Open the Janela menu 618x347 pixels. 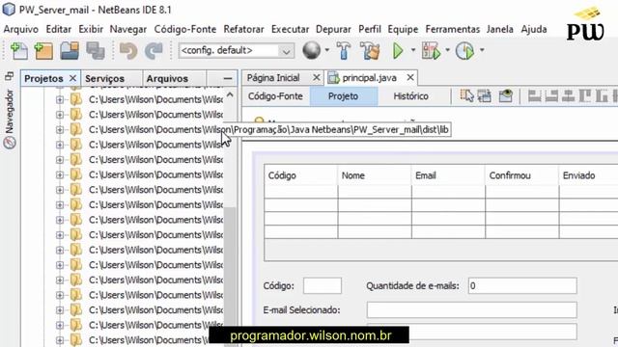[x=500, y=29]
